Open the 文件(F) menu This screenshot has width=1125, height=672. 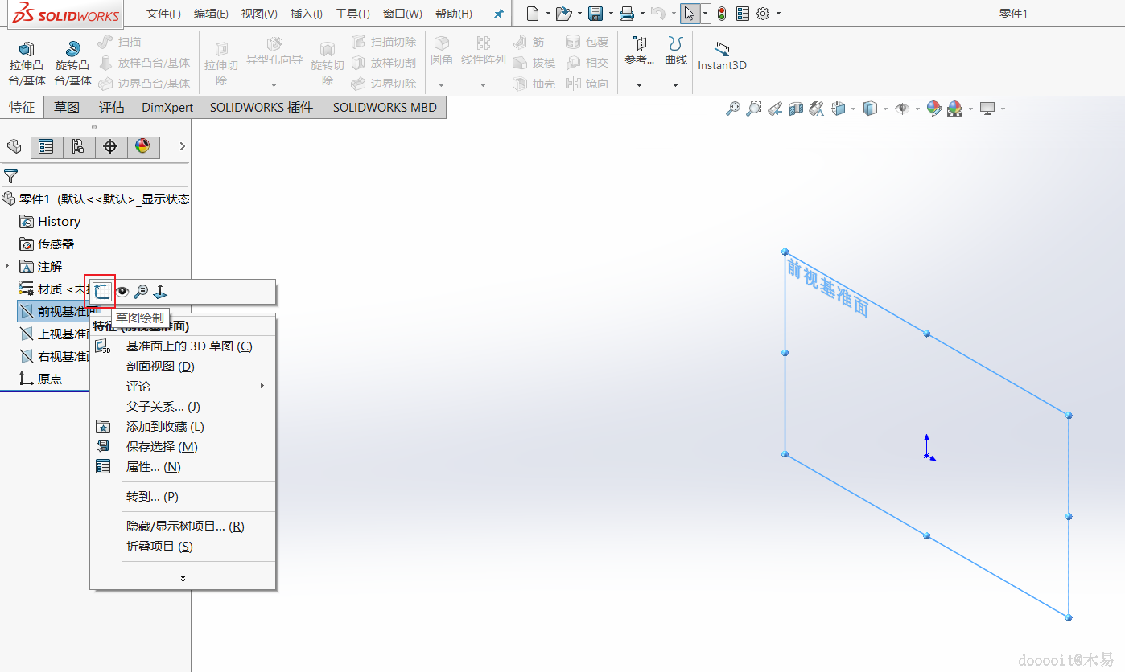(x=164, y=14)
